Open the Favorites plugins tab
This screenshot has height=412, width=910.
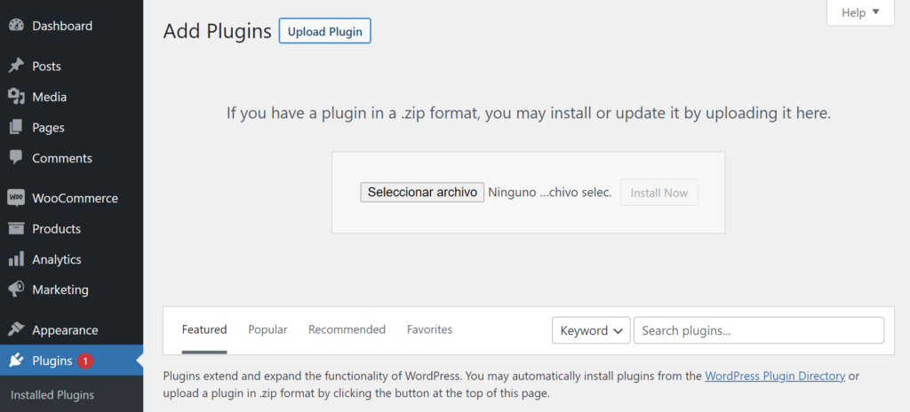click(x=429, y=329)
